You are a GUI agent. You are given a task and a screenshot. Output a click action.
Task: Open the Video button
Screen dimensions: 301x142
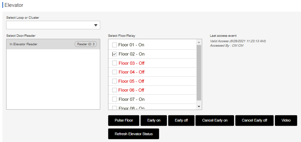pyautogui.click(x=286, y=121)
